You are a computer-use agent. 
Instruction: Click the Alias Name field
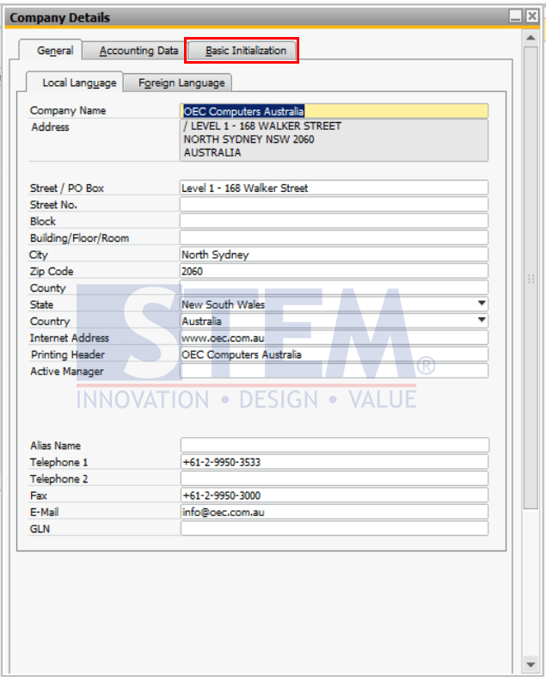point(335,445)
